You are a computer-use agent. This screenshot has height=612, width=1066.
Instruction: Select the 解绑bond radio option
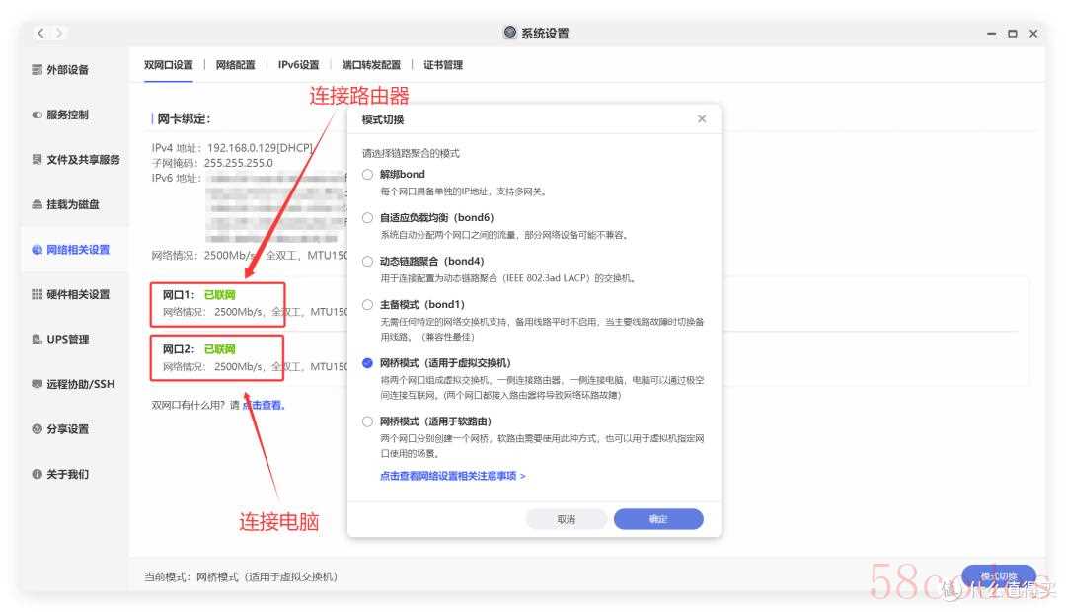pyautogui.click(x=368, y=175)
